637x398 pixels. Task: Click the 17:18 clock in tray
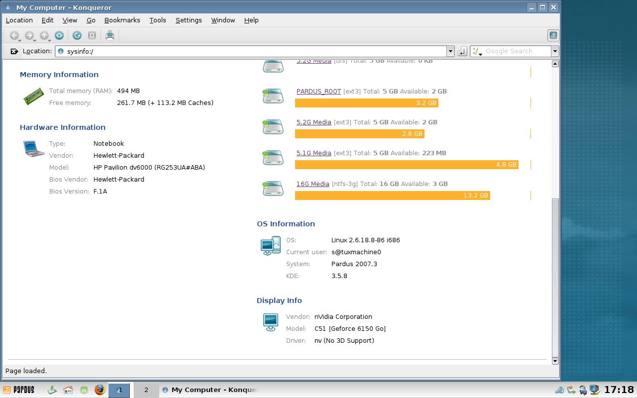pyautogui.click(x=619, y=390)
